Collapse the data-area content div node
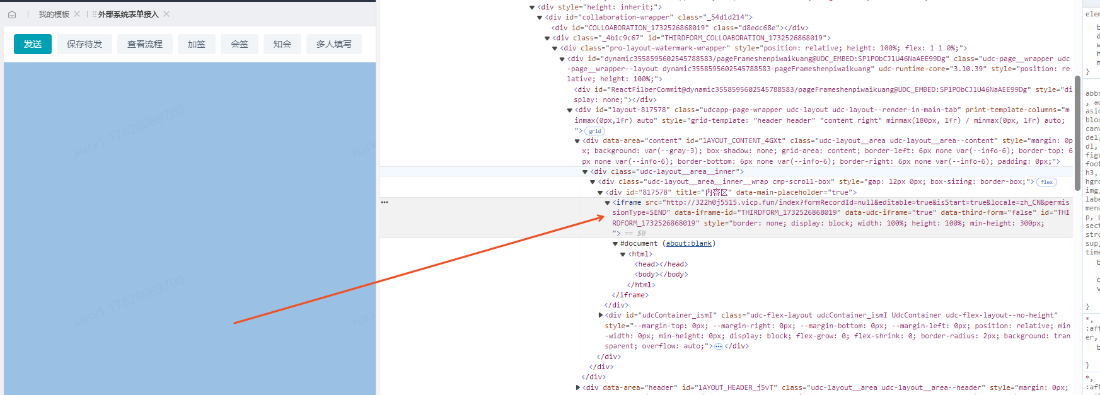 pyautogui.click(x=577, y=141)
